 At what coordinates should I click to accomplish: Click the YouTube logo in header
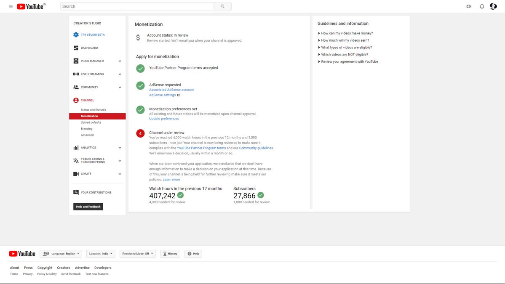(30, 6)
